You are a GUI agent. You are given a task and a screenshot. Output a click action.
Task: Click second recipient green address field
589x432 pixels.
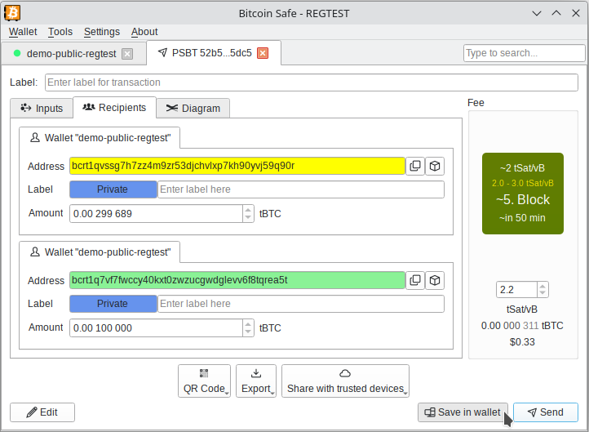click(x=237, y=280)
